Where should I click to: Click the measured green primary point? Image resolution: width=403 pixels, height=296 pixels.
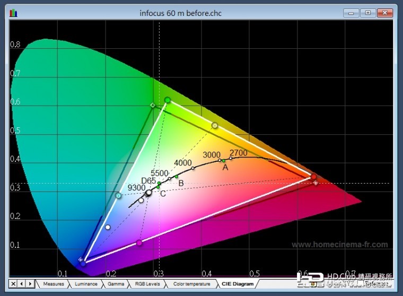[x=168, y=100]
